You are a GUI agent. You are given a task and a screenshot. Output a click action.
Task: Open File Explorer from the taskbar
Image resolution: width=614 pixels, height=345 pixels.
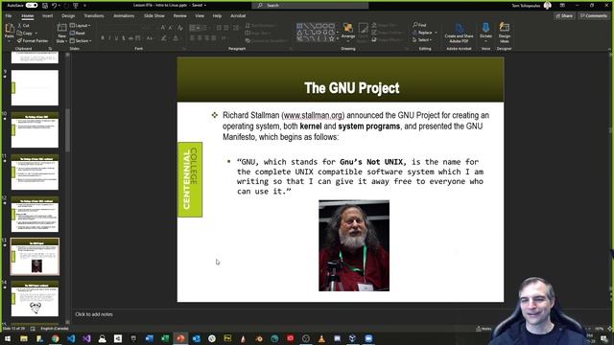tap(24, 338)
